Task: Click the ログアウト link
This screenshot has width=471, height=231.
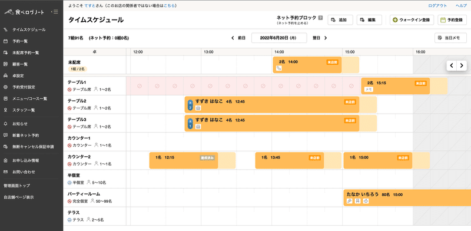Action: coord(437,6)
